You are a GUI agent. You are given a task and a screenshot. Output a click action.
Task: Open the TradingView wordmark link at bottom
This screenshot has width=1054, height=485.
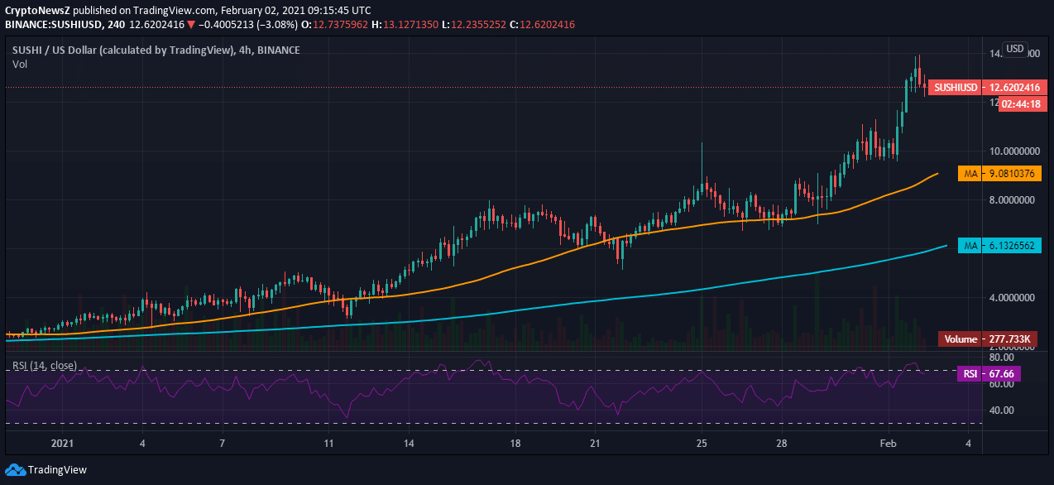pos(57,470)
